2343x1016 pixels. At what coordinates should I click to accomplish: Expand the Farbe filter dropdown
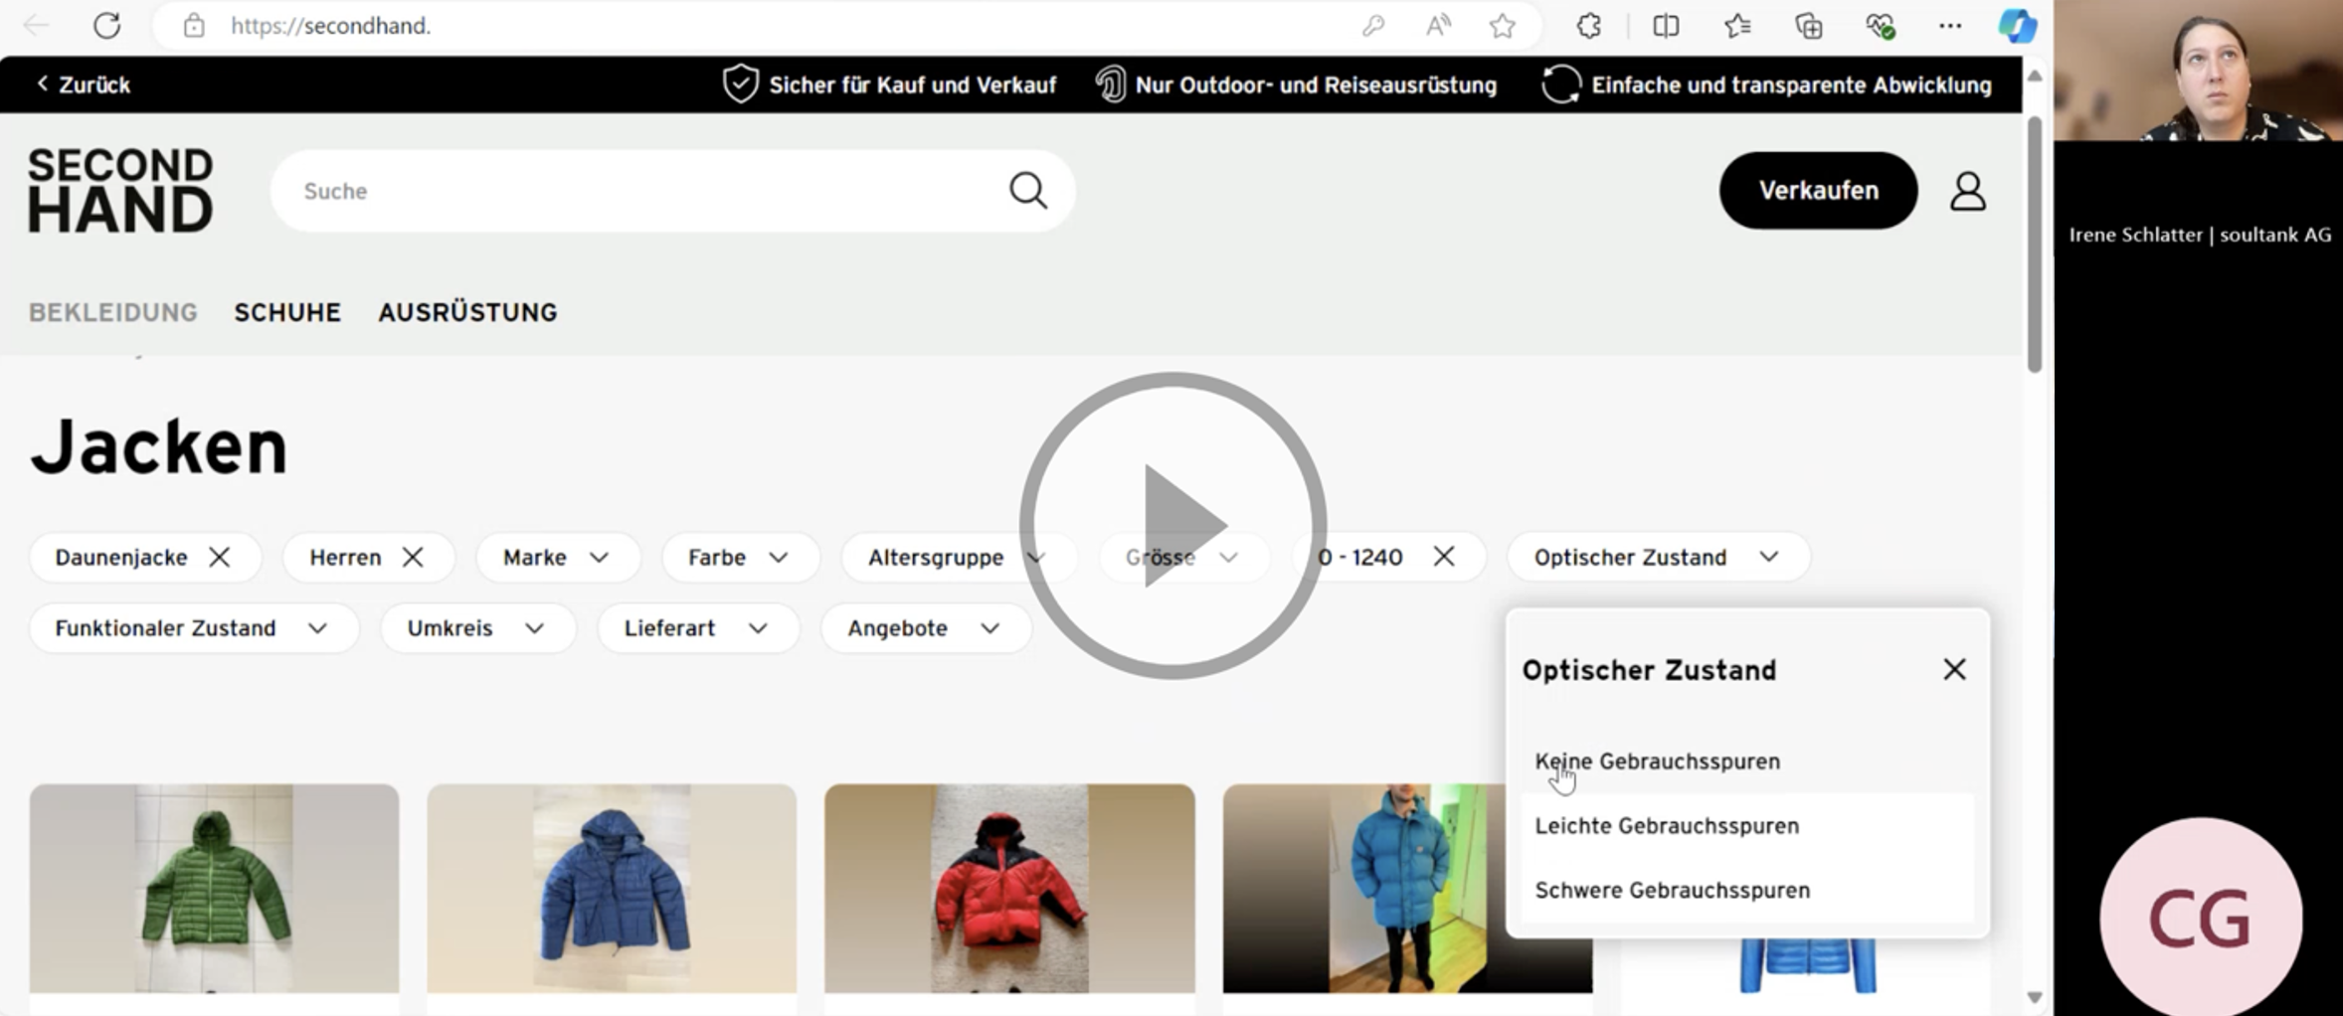[740, 557]
